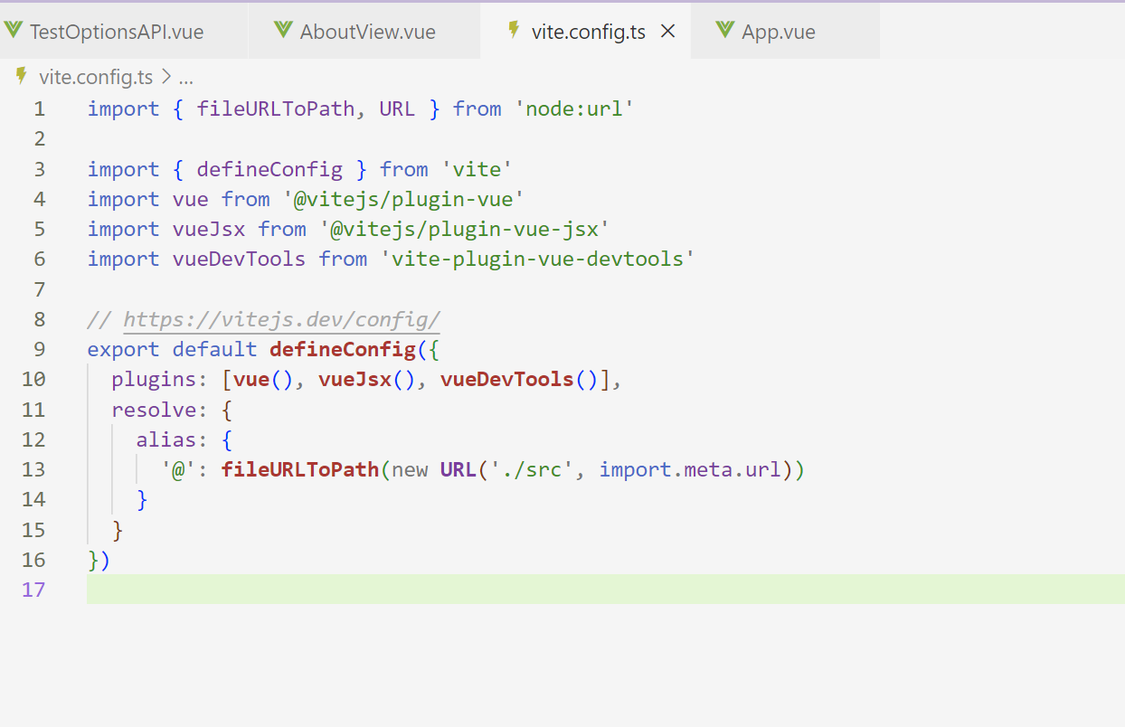This screenshot has width=1125, height=727.
Task: Click line number 1 in the gutter
Action: coord(39,109)
